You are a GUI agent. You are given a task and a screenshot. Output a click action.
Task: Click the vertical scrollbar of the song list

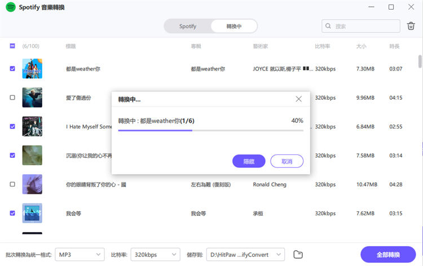(x=420, y=61)
